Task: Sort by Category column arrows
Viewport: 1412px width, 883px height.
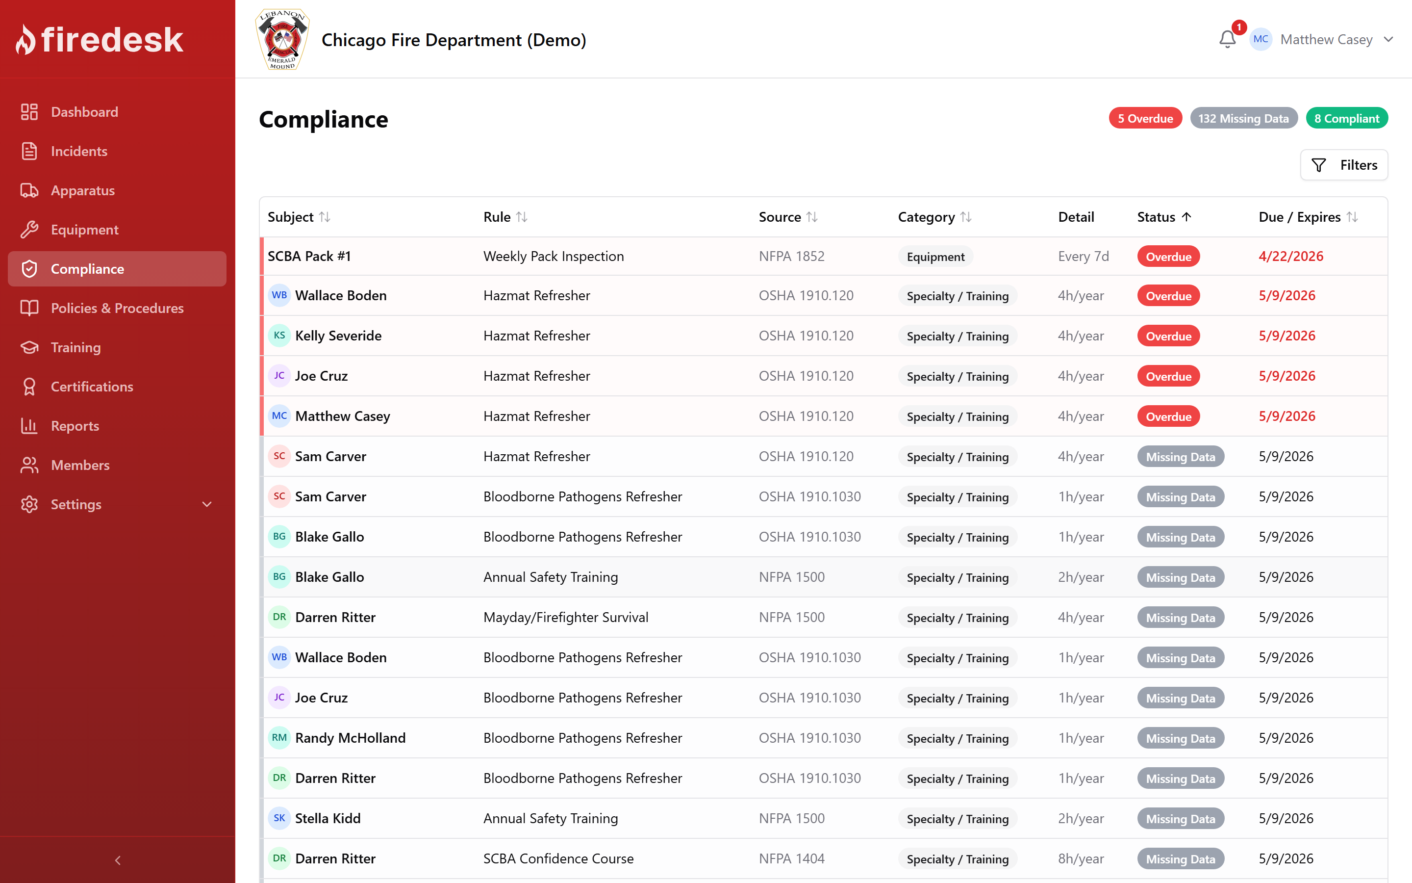Action: (966, 217)
